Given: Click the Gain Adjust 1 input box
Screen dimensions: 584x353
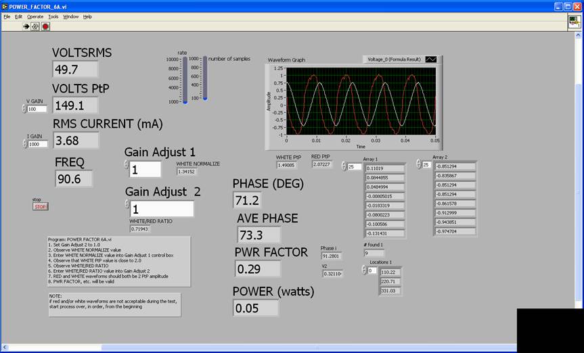Looking at the screenshot, I should (x=145, y=169).
